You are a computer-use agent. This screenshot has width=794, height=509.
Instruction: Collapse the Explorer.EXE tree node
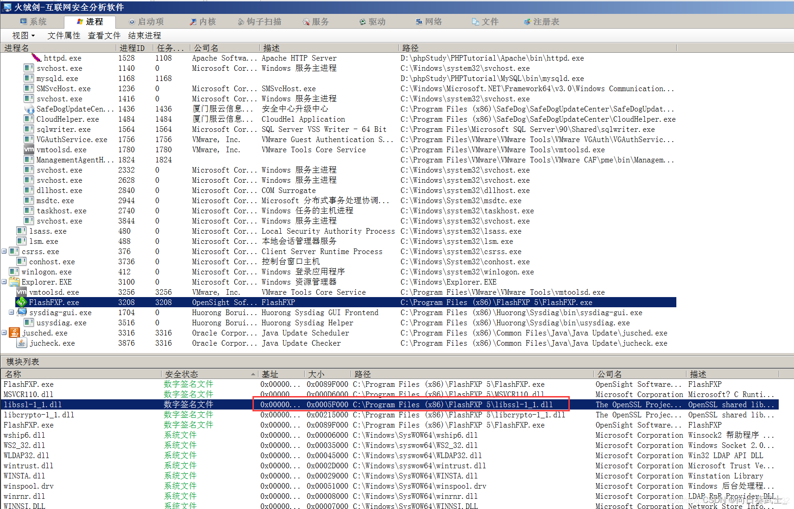[x=4, y=282]
